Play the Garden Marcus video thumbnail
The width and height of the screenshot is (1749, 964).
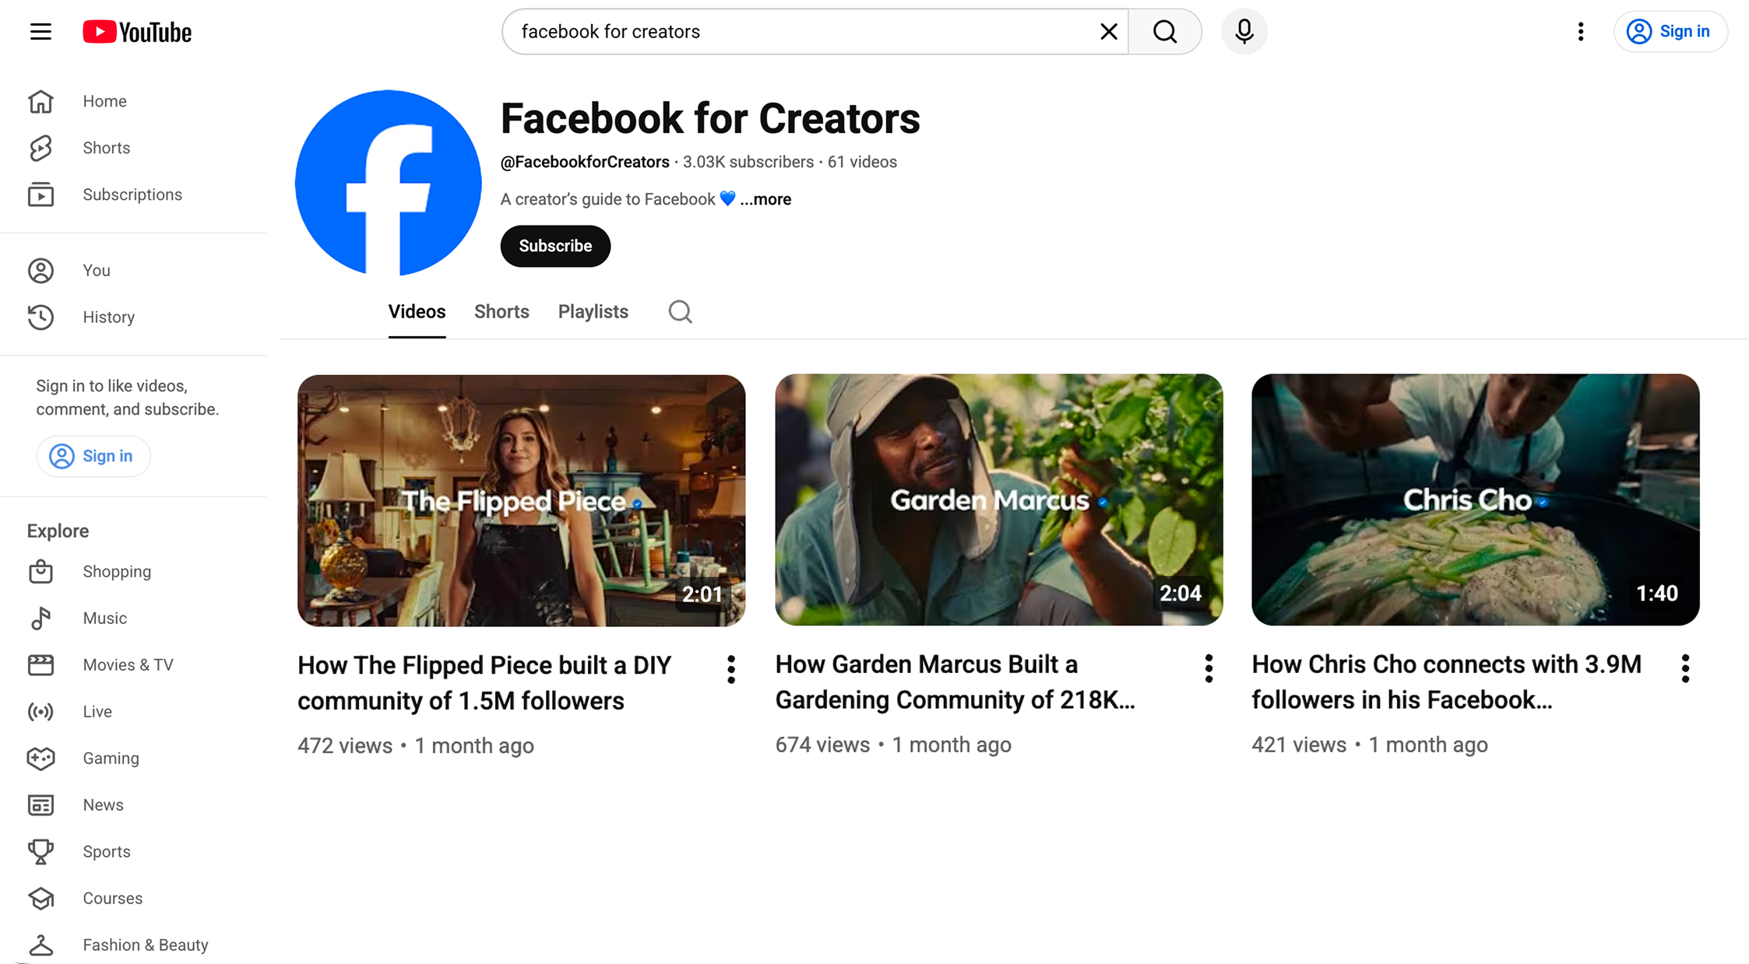pyautogui.click(x=998, y=500)
